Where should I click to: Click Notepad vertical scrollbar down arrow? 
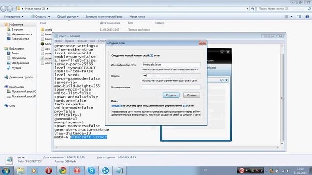click(282, 143)
